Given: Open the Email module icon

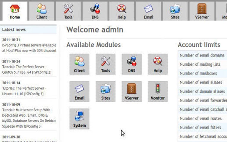Looking at the screenshot, I should 79,91.
